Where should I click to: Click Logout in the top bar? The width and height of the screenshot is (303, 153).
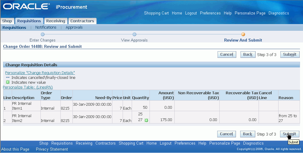(191, 13)
